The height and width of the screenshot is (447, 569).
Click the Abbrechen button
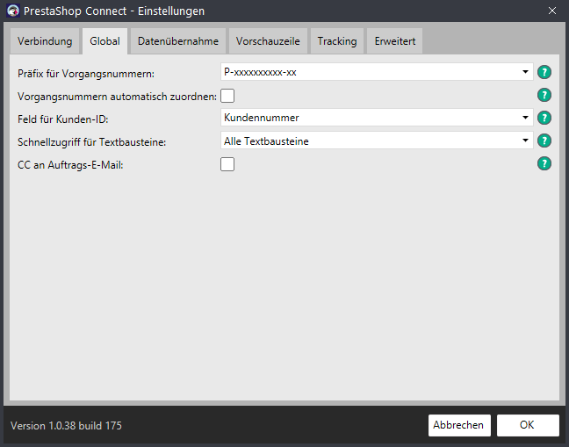pyautogui.click(x=459, y=425)
